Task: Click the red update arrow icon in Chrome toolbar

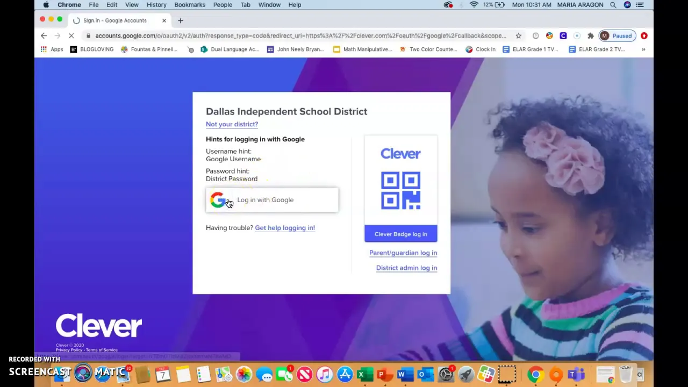Action: (644, 35)
